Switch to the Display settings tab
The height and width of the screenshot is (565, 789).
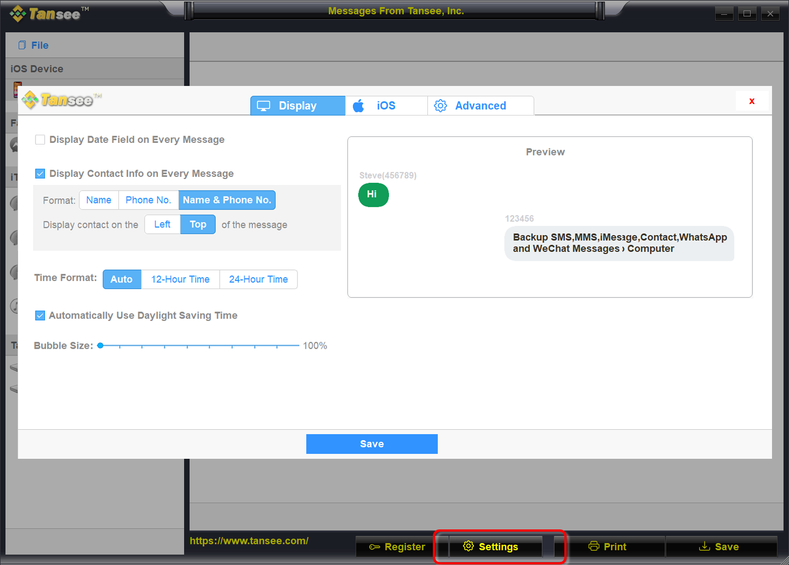pos(298,106)
